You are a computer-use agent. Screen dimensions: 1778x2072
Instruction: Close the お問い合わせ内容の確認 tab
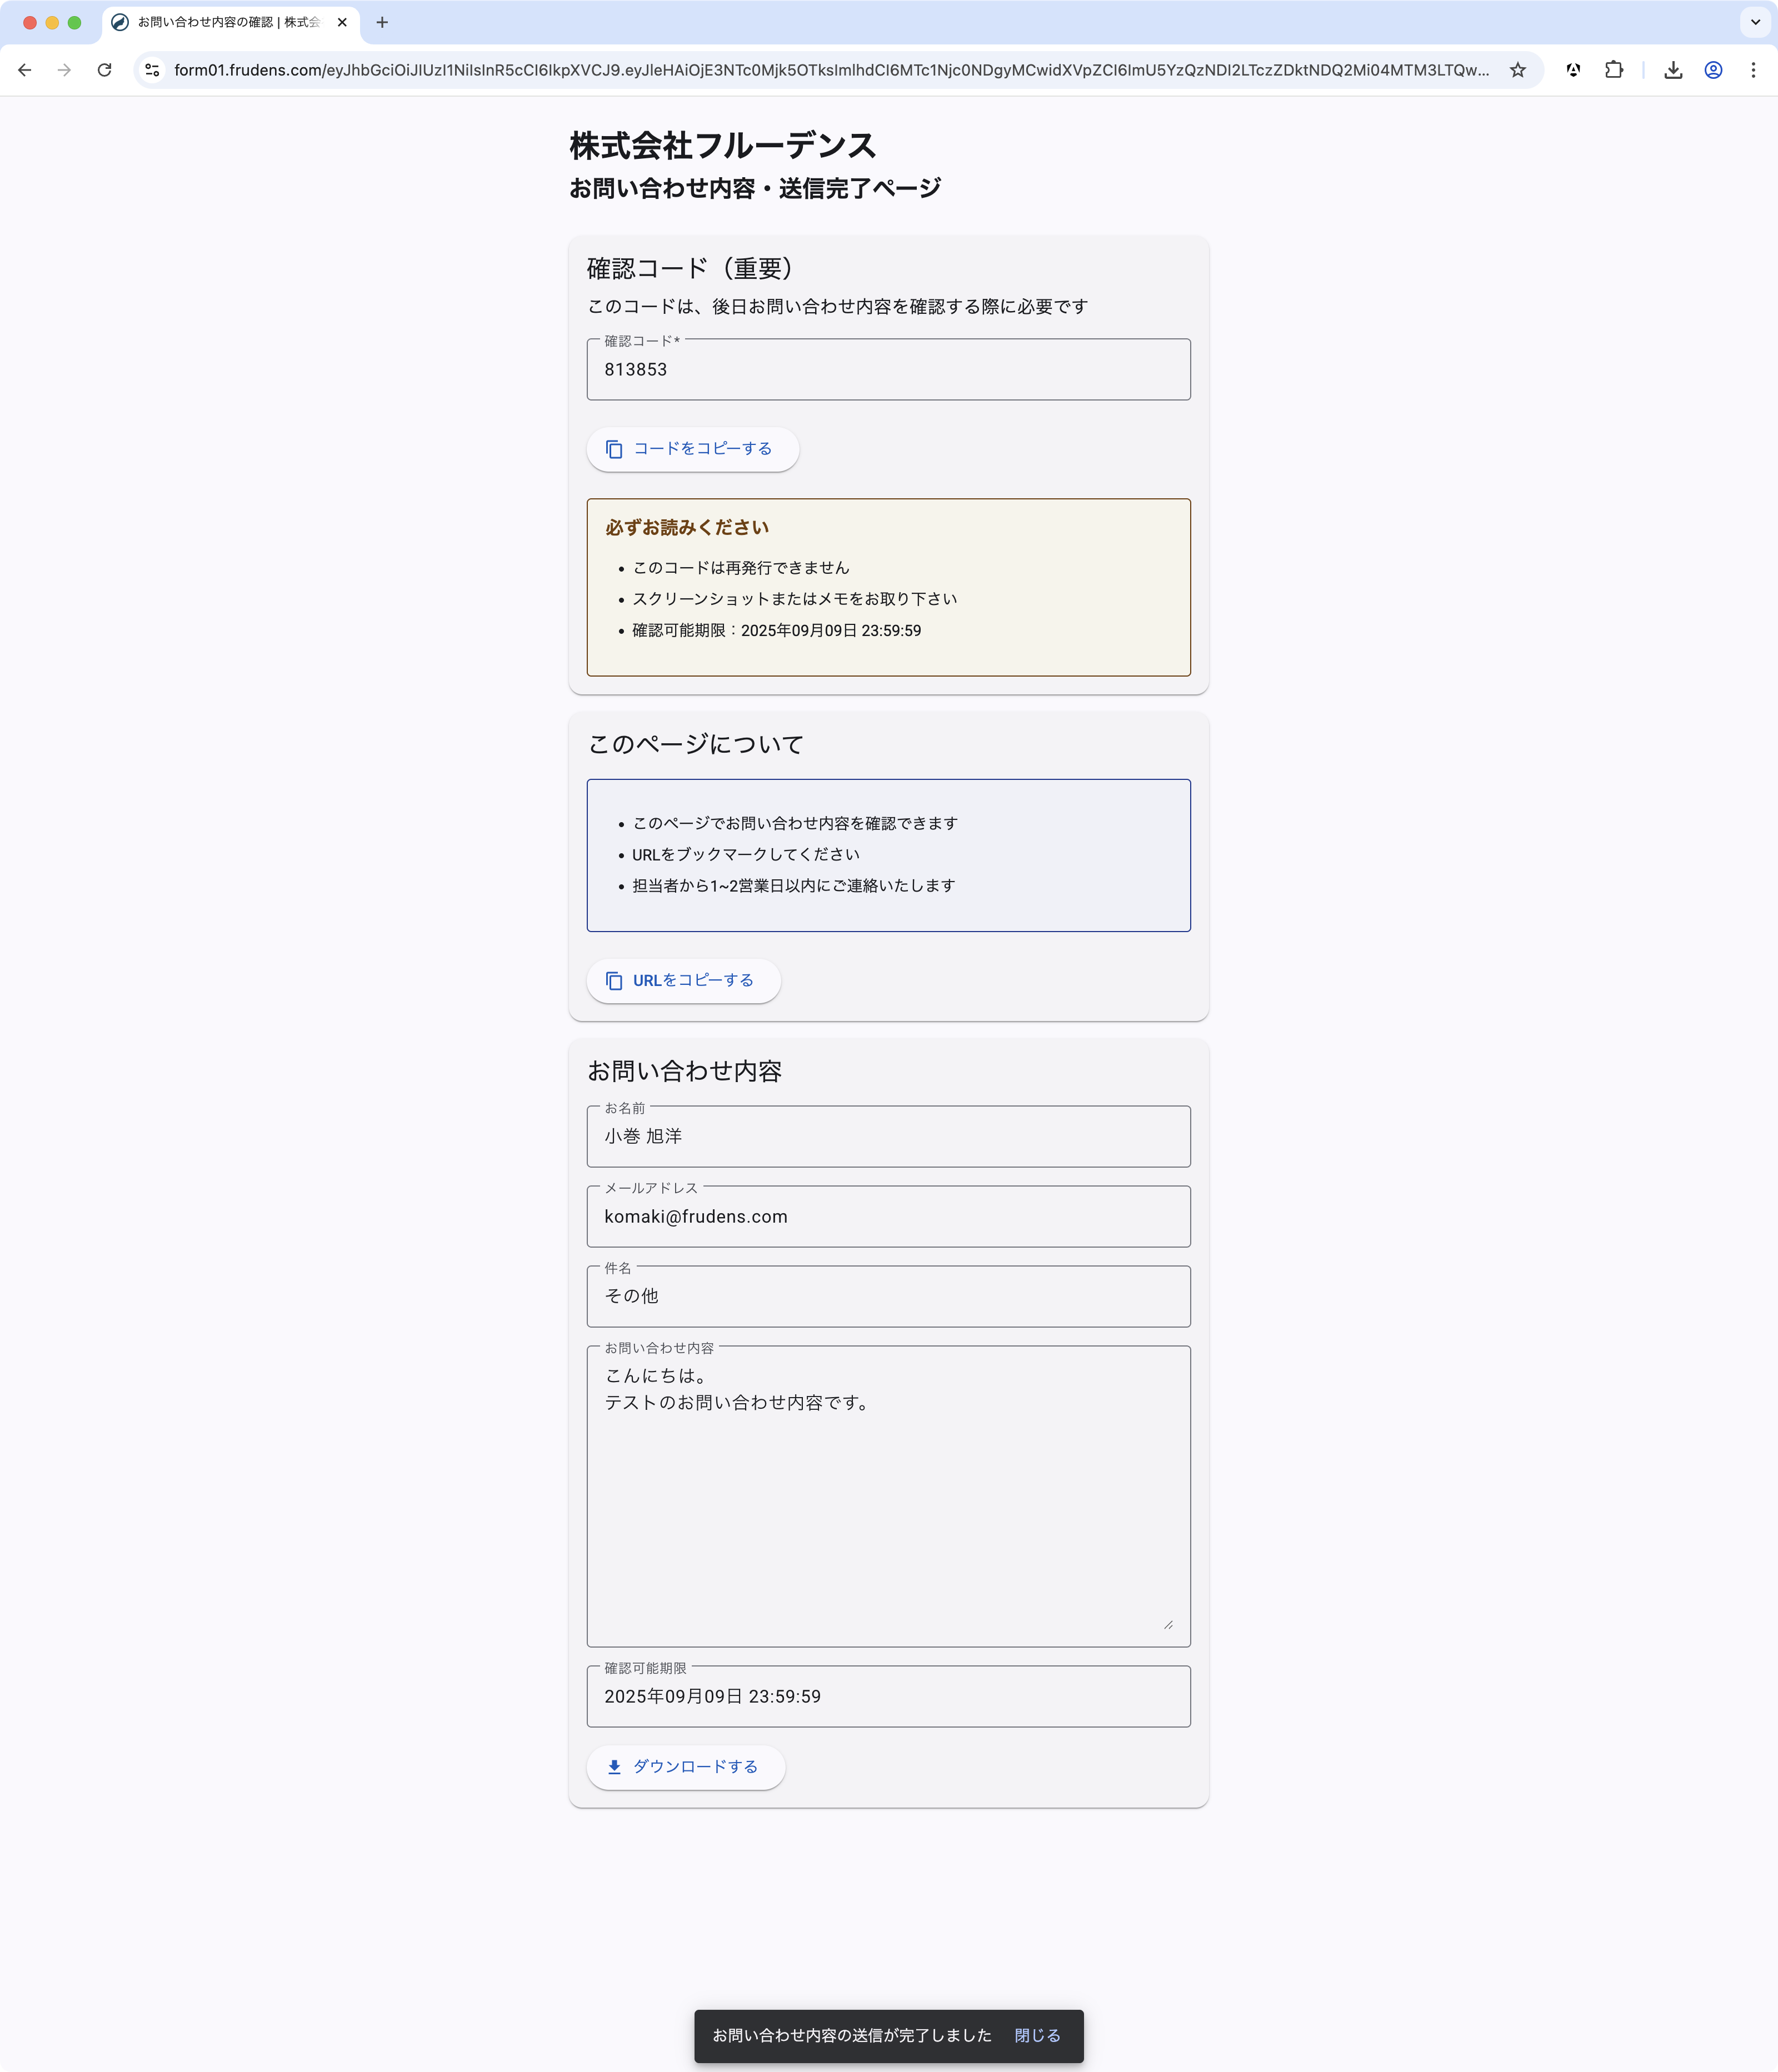pyautogui.click(x=342, y=22)
